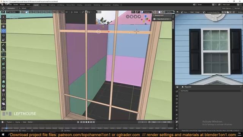Click the Stop Shortcut VUr icon
243x137 pixels.
155,19
